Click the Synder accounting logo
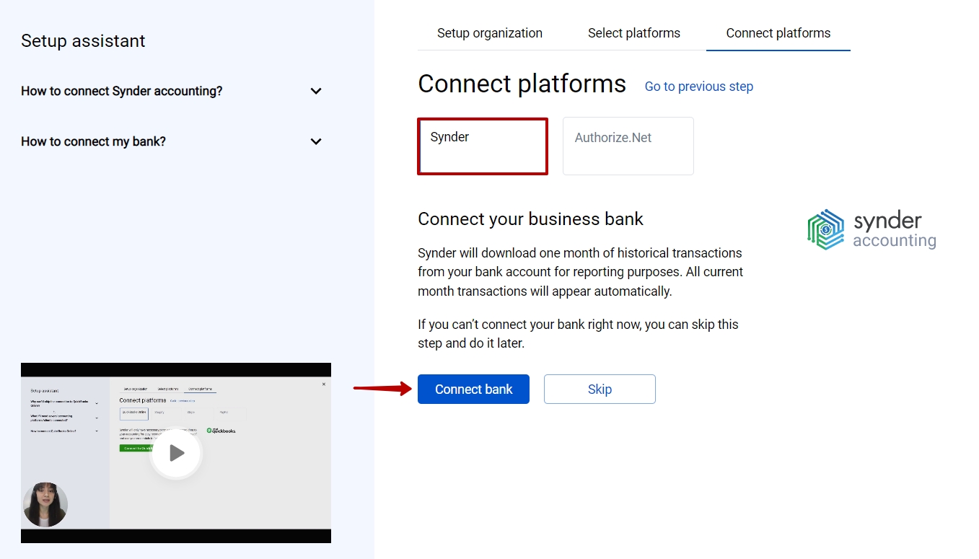Viewport: 979px width, 559px height. click(x=872, y=230)
